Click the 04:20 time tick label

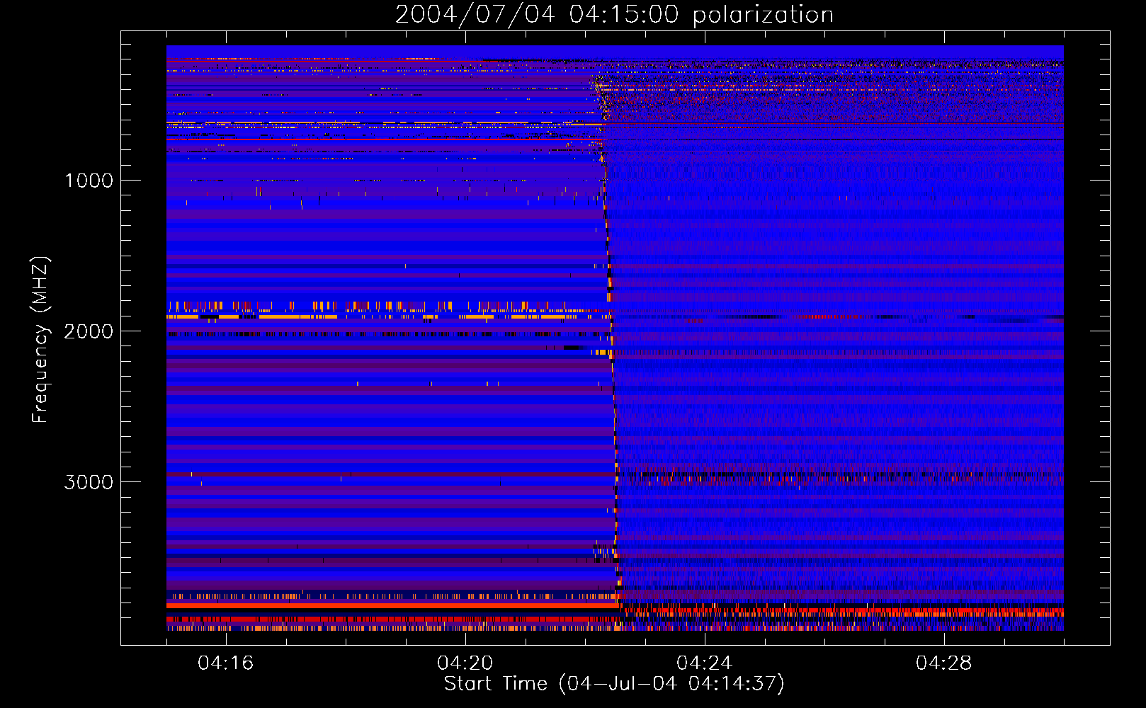tap(465, 663)
